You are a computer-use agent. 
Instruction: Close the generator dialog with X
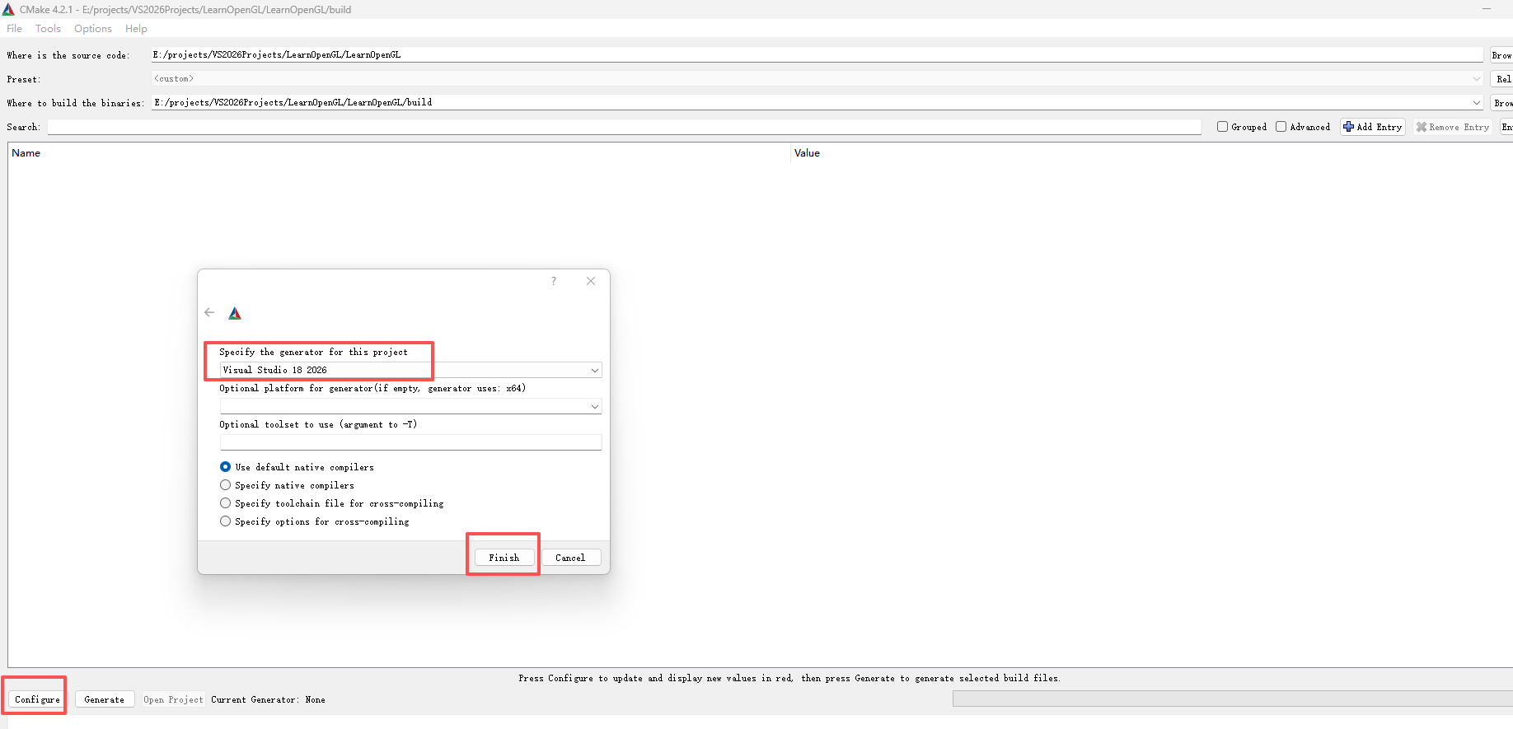pyautogui.click(x=591, y=281)
